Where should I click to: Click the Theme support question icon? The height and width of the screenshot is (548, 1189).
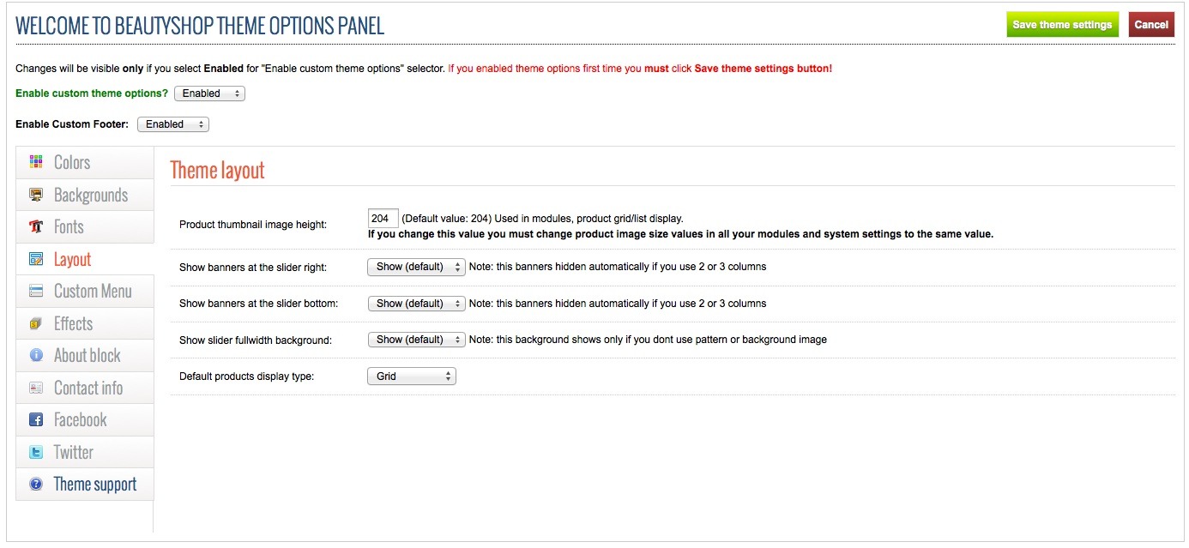click(36, 485)
